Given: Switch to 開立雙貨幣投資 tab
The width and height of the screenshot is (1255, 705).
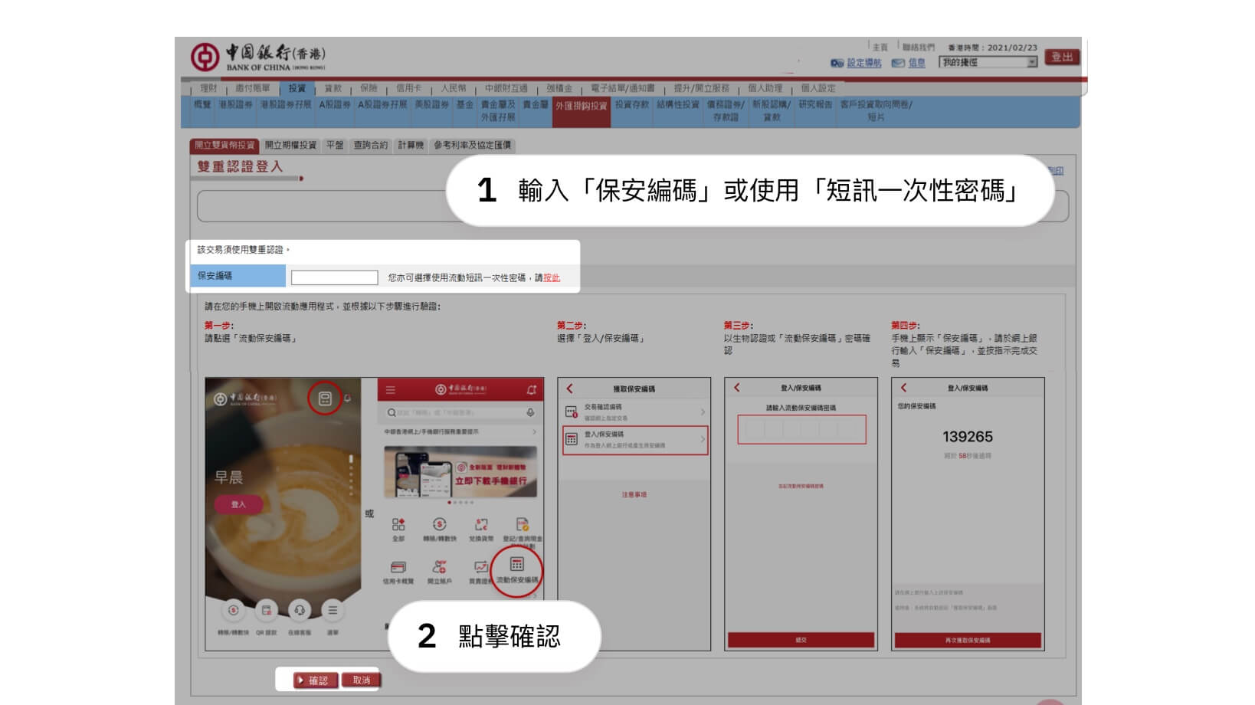Looking at the screenshot, I should pyautogui.click(x=224, y=145).
